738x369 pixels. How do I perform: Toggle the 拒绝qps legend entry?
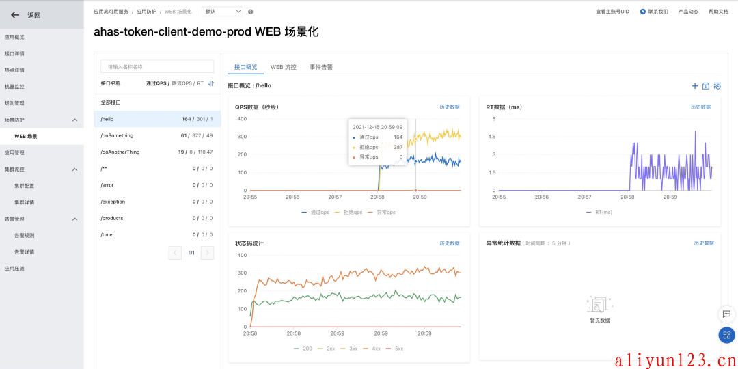point(348,213)
